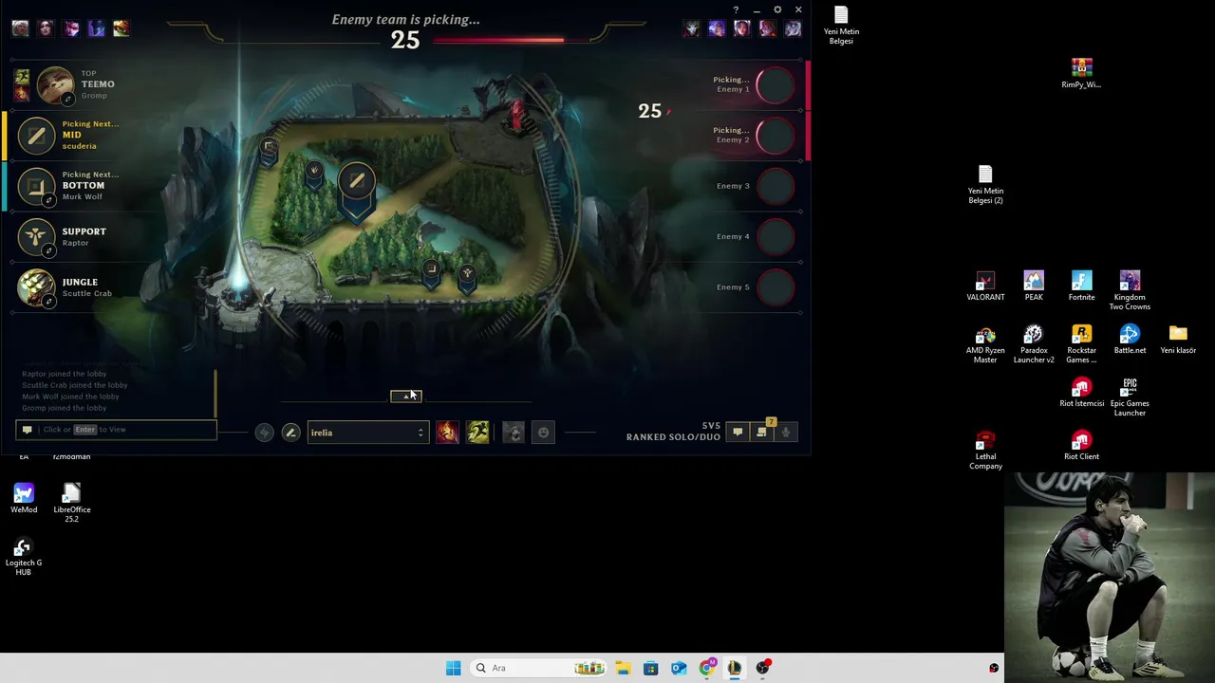The height and width of the screenshot is (683, 1215).
Task: Expand the champion select panel arrow
Action: (x=405, y=396)
